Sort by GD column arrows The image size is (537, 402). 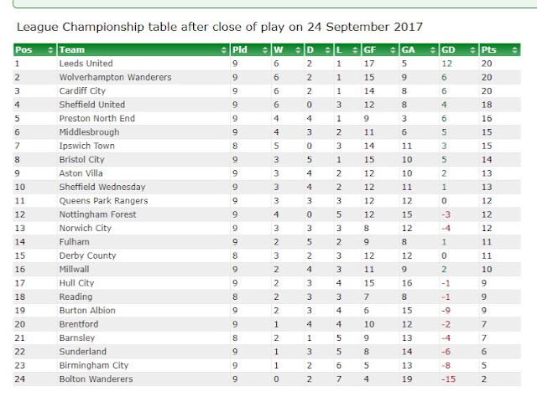click(473, 50)
